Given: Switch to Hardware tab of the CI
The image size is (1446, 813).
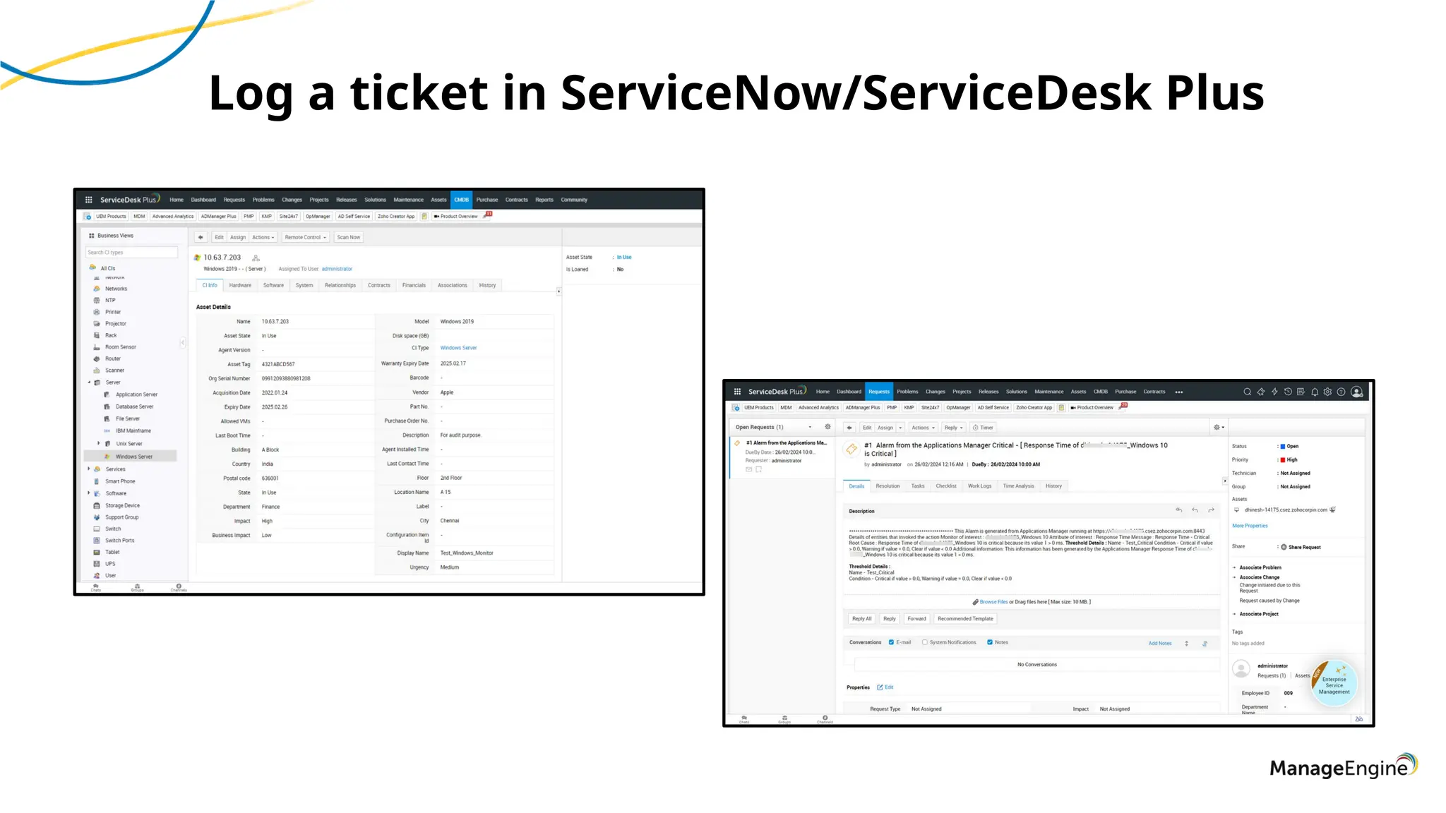Looking at the screenshot, I should [240, 285].
